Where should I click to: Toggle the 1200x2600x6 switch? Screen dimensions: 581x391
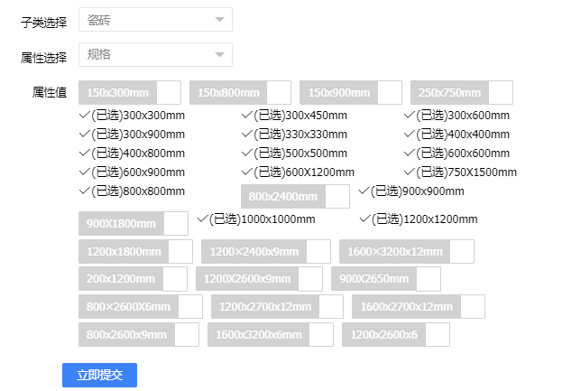coord(394,335)
